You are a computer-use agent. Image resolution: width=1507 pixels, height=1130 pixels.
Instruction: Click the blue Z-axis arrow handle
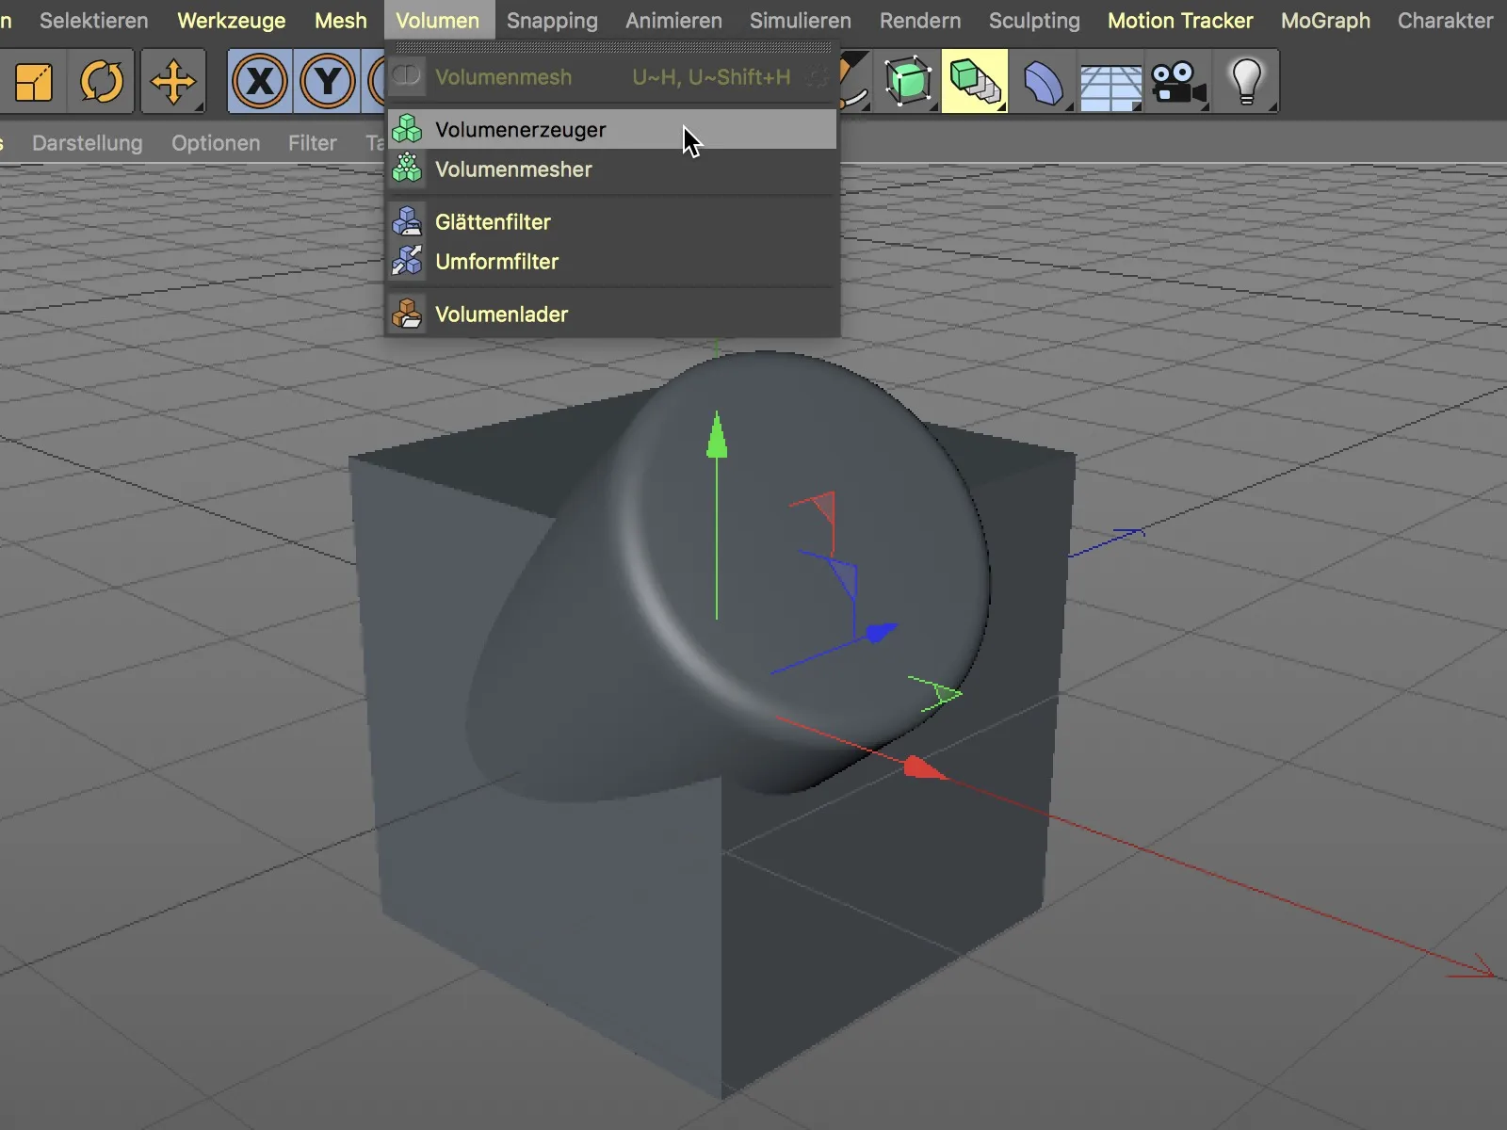(x=881, y=632)
